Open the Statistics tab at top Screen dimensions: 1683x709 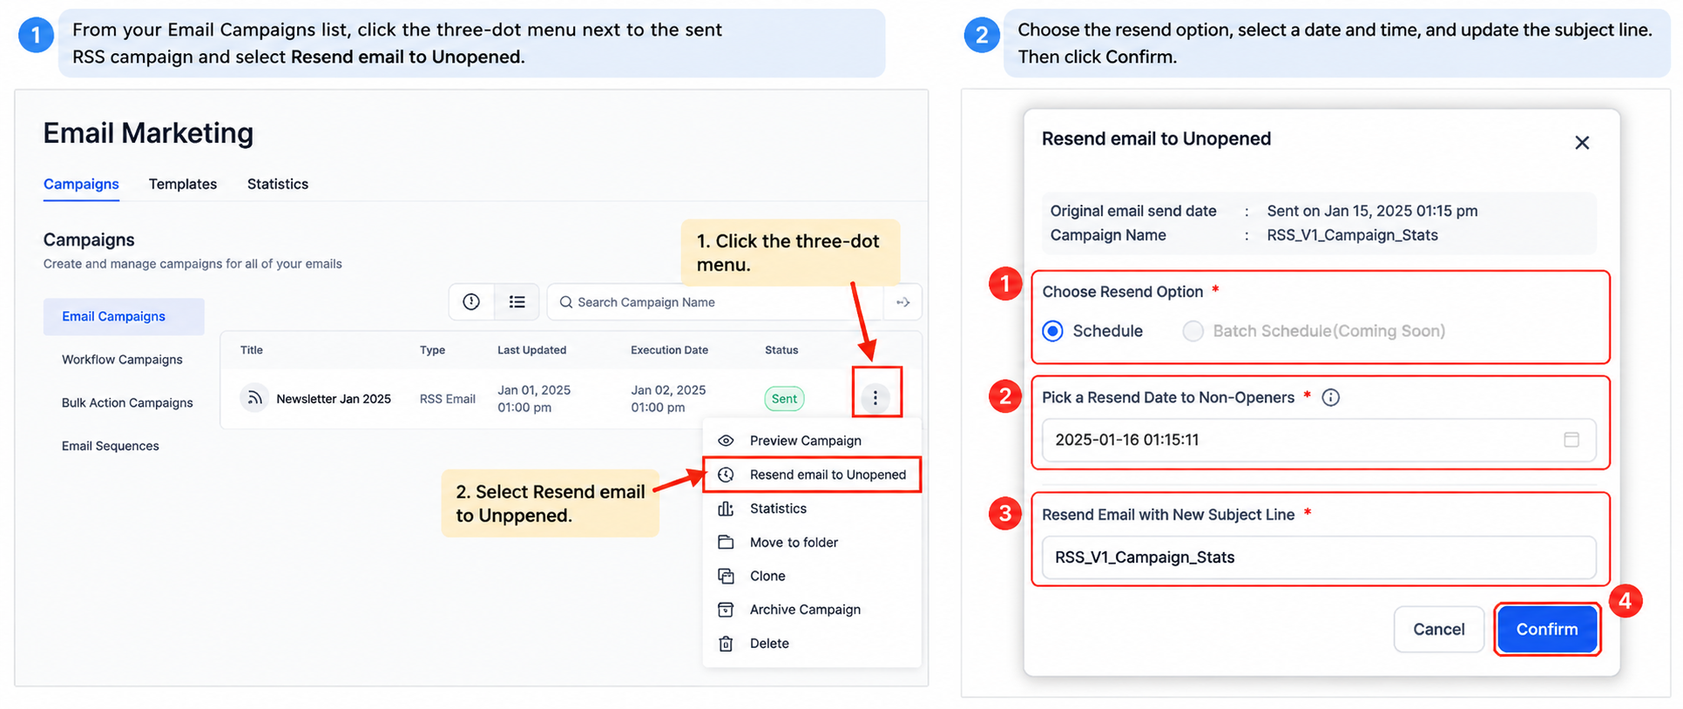pos(278,184)
